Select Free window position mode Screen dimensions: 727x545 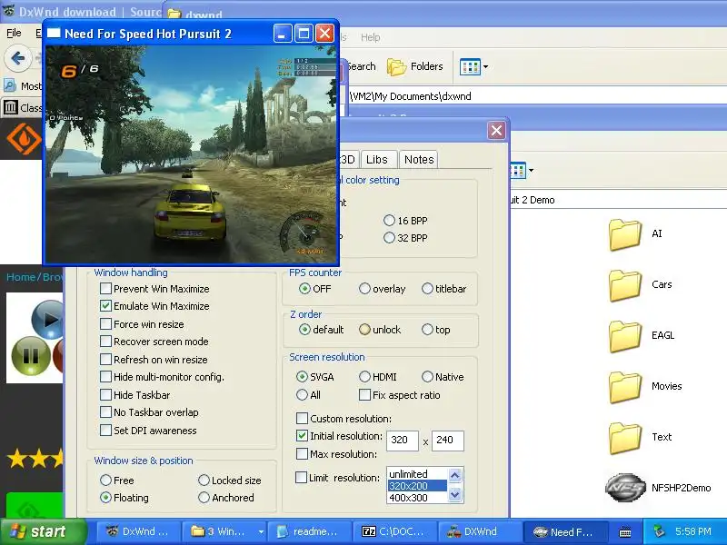(105, 481)
